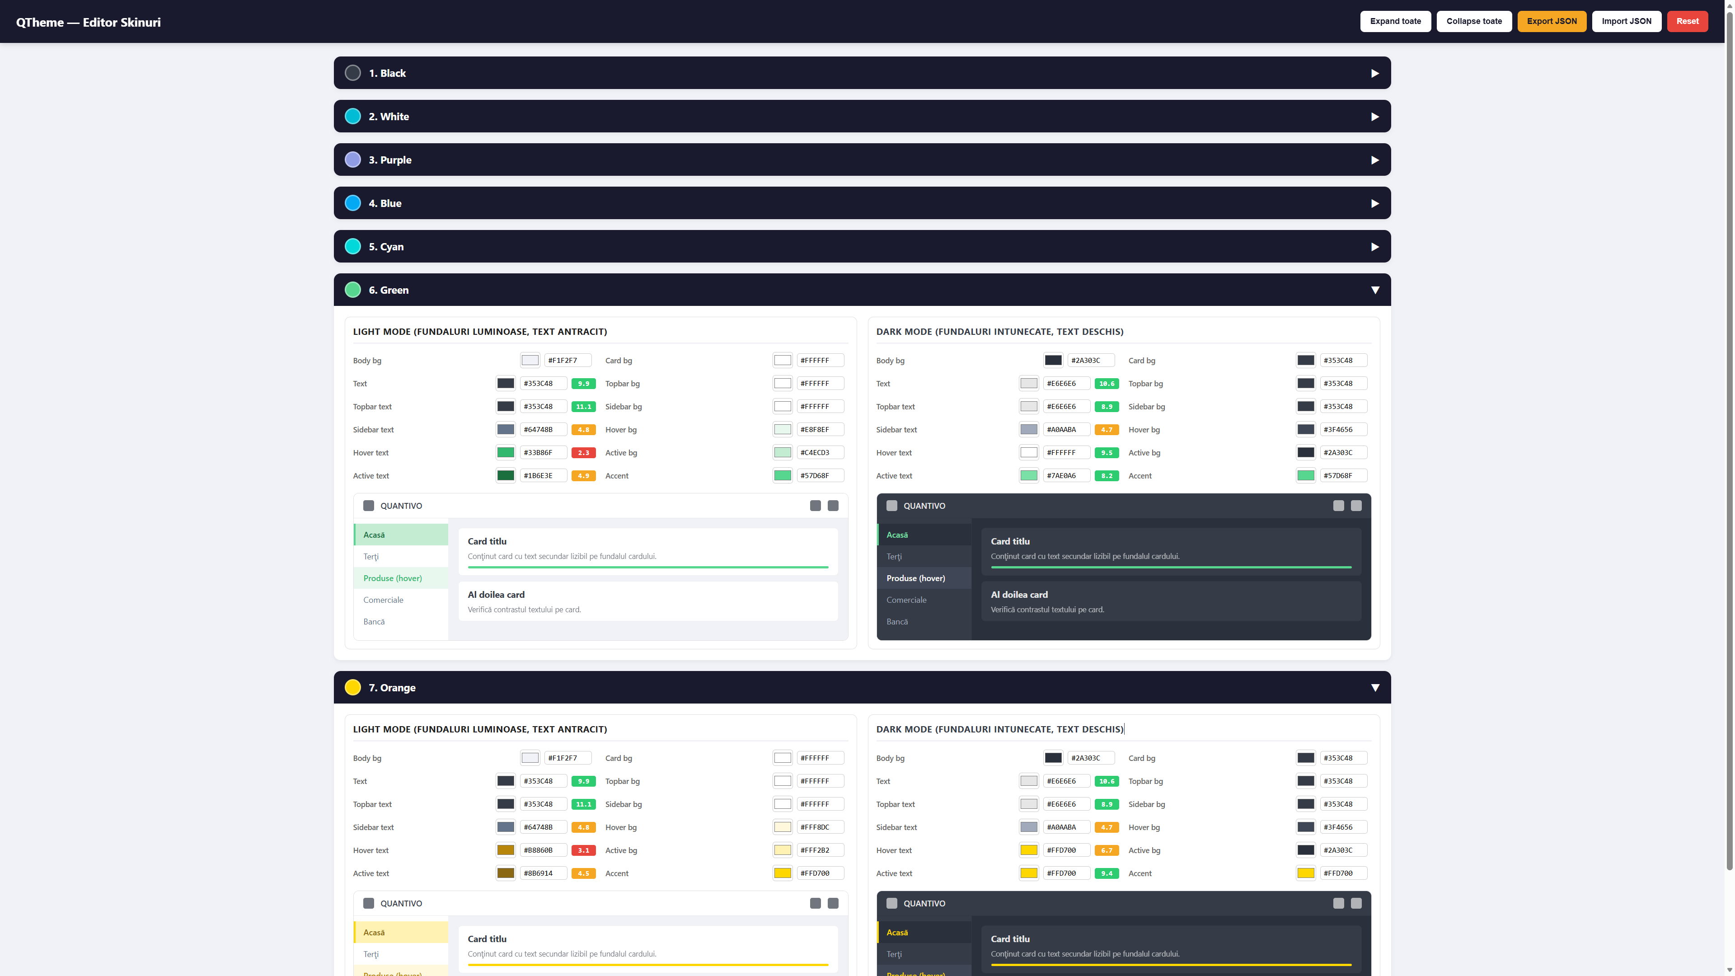1735x976 pixels.
Task: Click the Expand toate button
Action: click(x=1395, y=21)
